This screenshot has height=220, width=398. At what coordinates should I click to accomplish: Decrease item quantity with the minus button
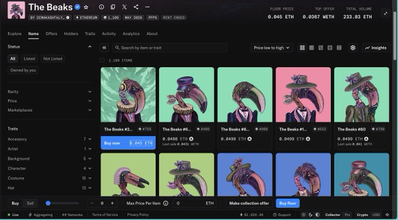(92, 203)
